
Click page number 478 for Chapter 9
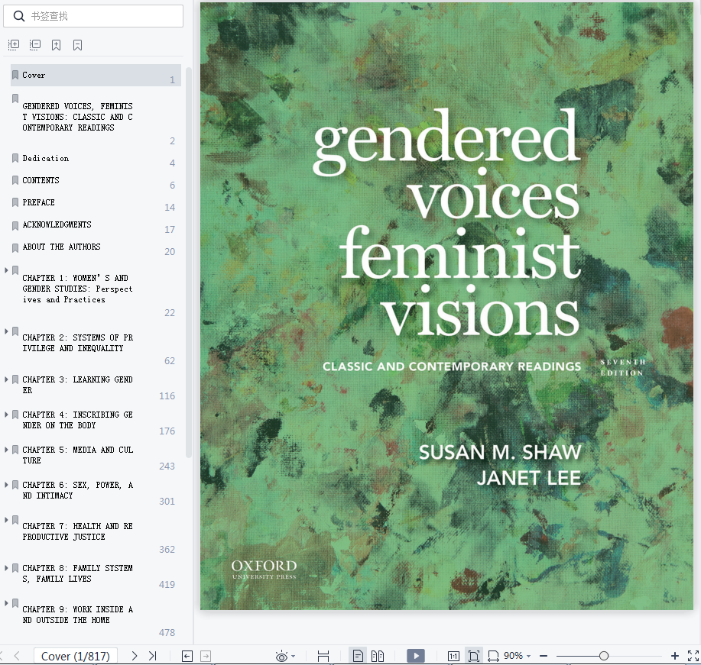point(167,632)
